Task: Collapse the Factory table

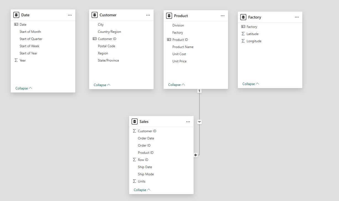Action: pyautogui.click(x=251, y=84)
